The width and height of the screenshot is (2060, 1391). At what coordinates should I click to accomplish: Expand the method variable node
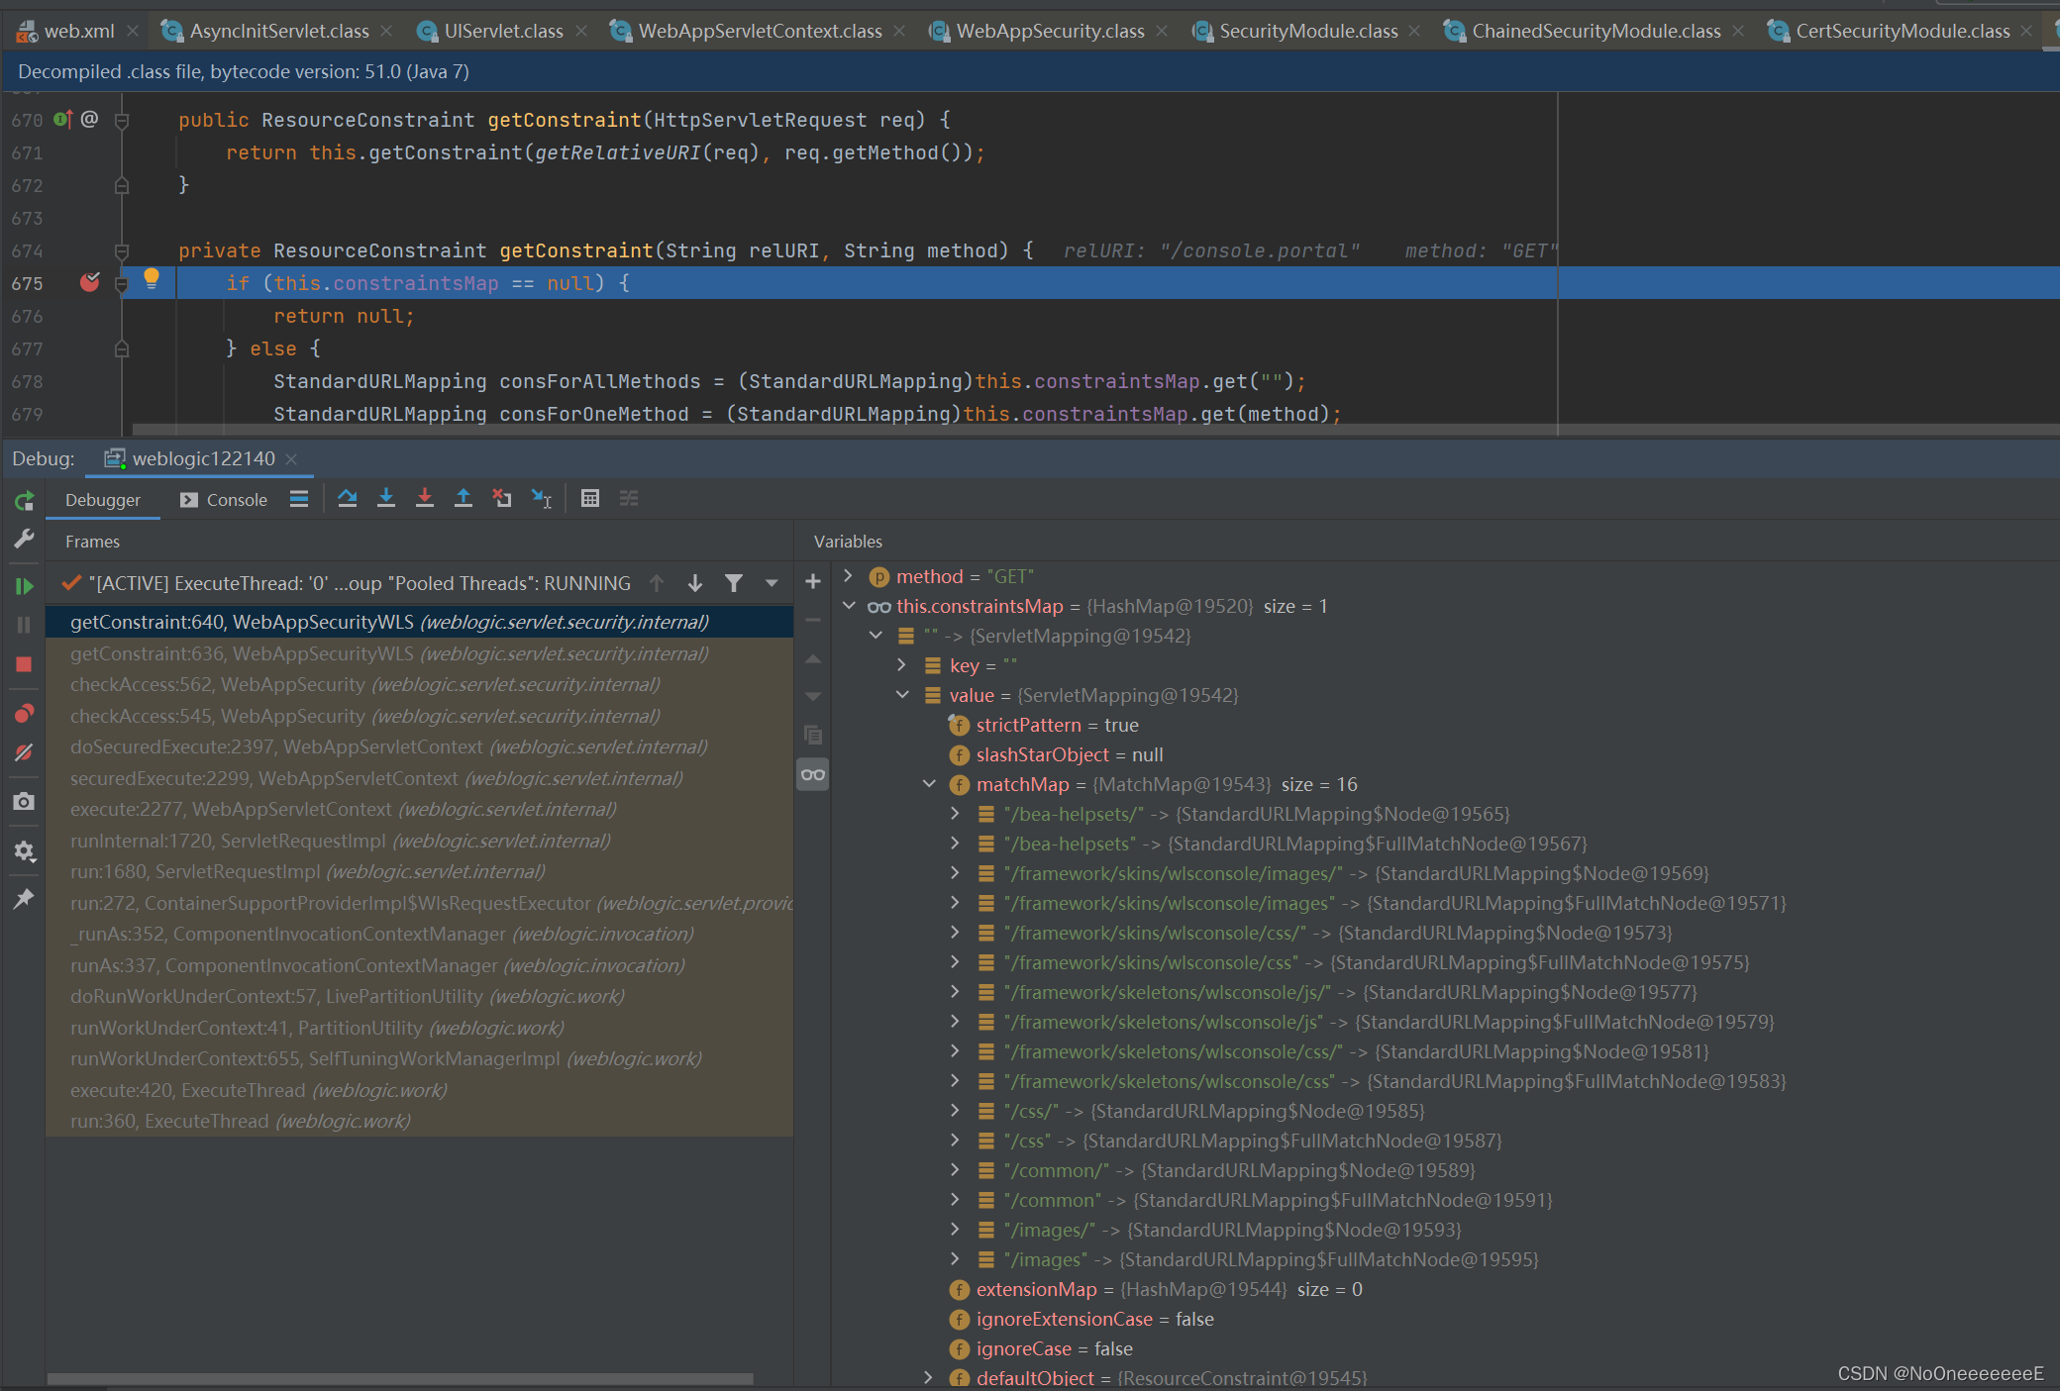848,575
